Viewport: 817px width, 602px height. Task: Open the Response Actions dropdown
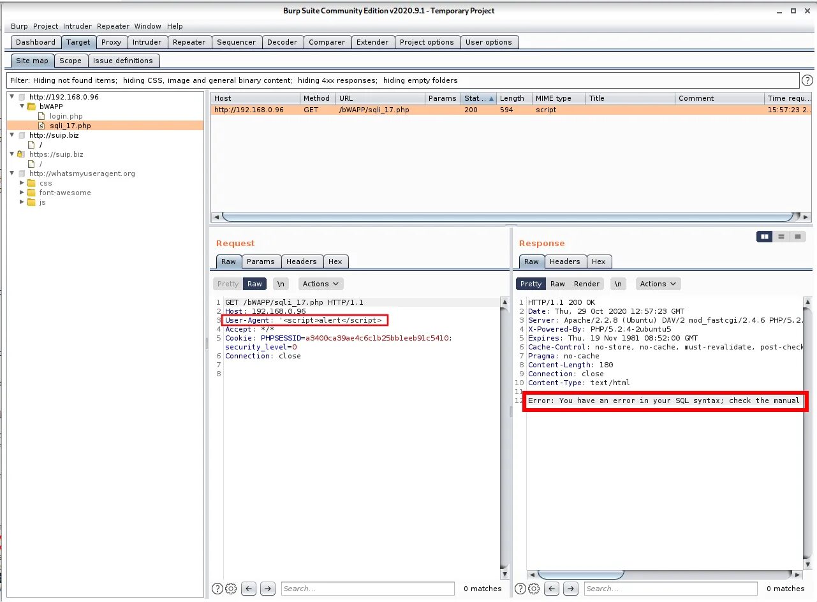point(658,284)
